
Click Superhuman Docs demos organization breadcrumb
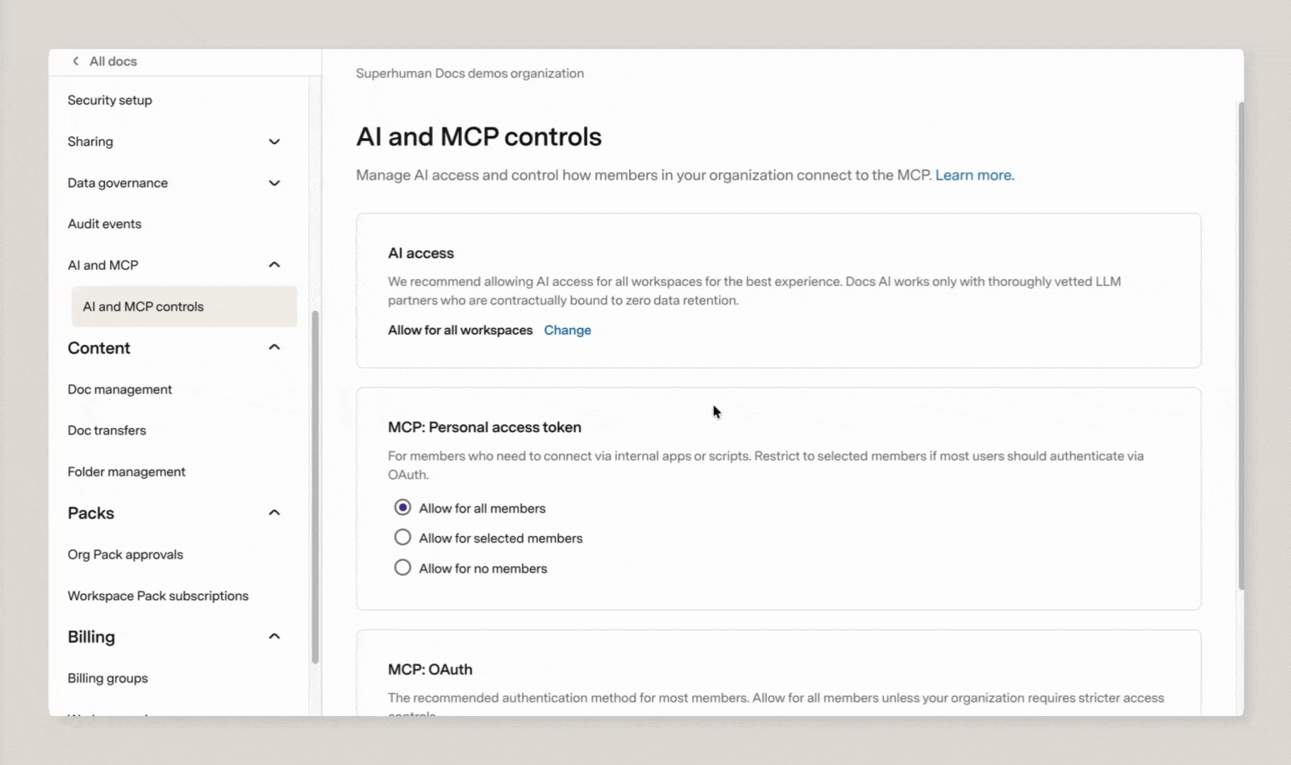click(x=470, y=74)
